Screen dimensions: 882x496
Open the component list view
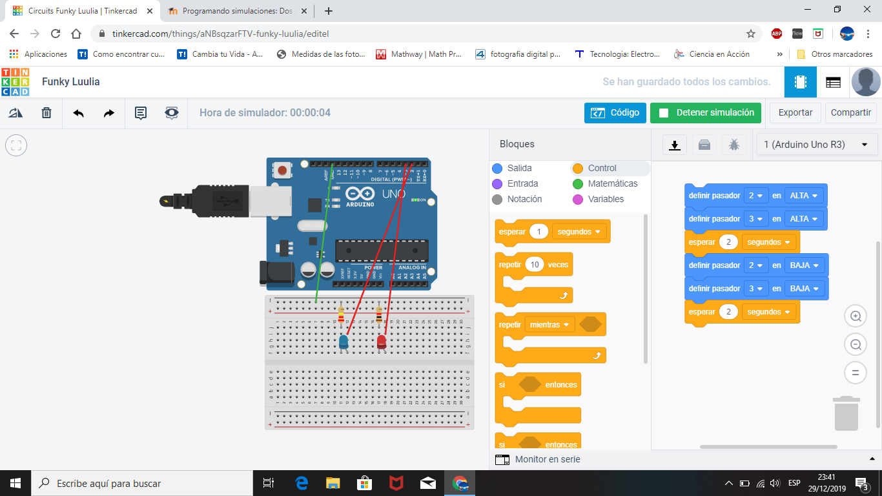click(x=833, y=82)
